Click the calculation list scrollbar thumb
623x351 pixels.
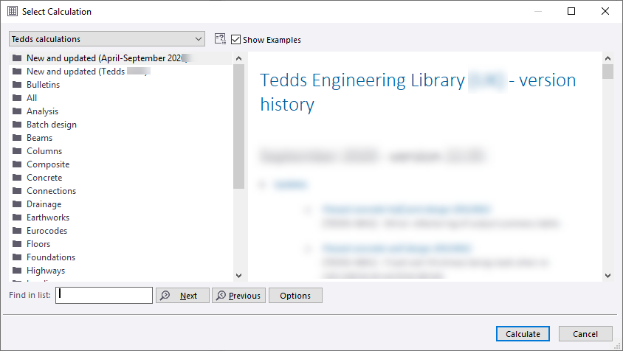[x=238, y=127]
